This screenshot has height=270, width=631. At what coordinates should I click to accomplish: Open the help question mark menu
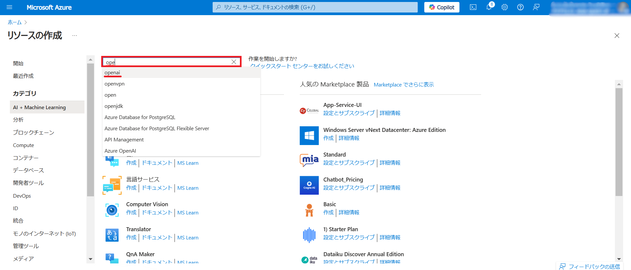pos(520,7)
